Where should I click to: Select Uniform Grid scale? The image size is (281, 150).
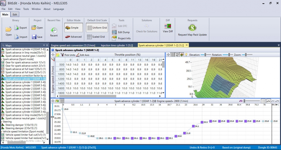tap(97, 27)
